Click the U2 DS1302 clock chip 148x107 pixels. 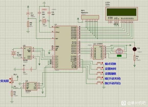tap(27, 53)
